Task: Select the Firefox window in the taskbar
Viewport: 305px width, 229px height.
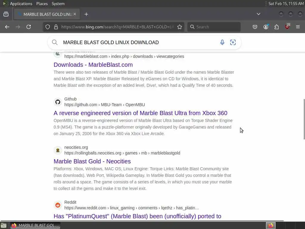Action: pos(35,225)
